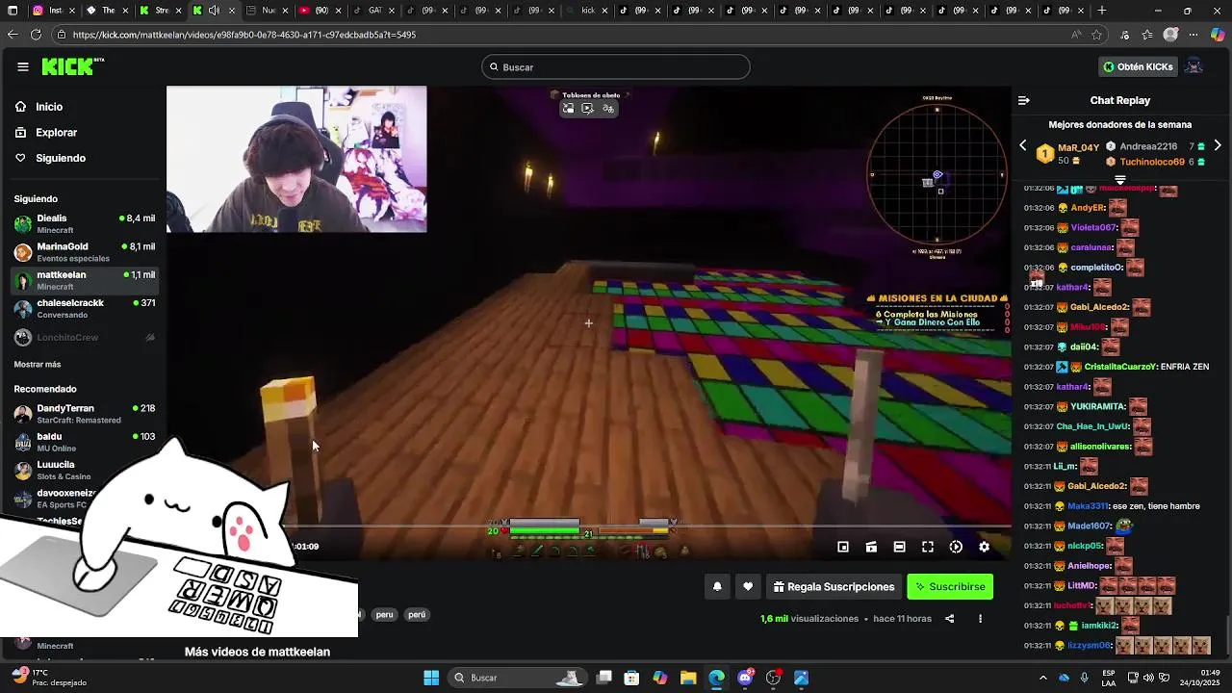Toggle follow heart button
The width and height of the screenshot is (1232, 693).
tap(748, 586)
